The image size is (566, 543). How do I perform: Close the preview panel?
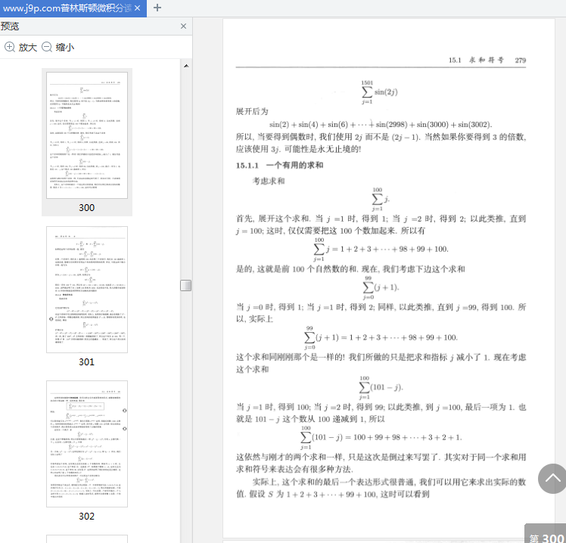click(183, 26)
